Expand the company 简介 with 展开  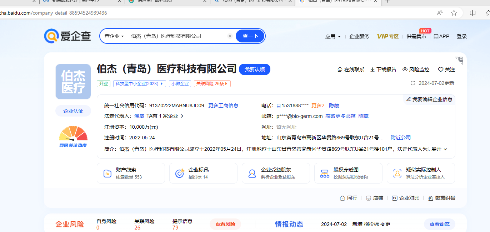(439, 149)
